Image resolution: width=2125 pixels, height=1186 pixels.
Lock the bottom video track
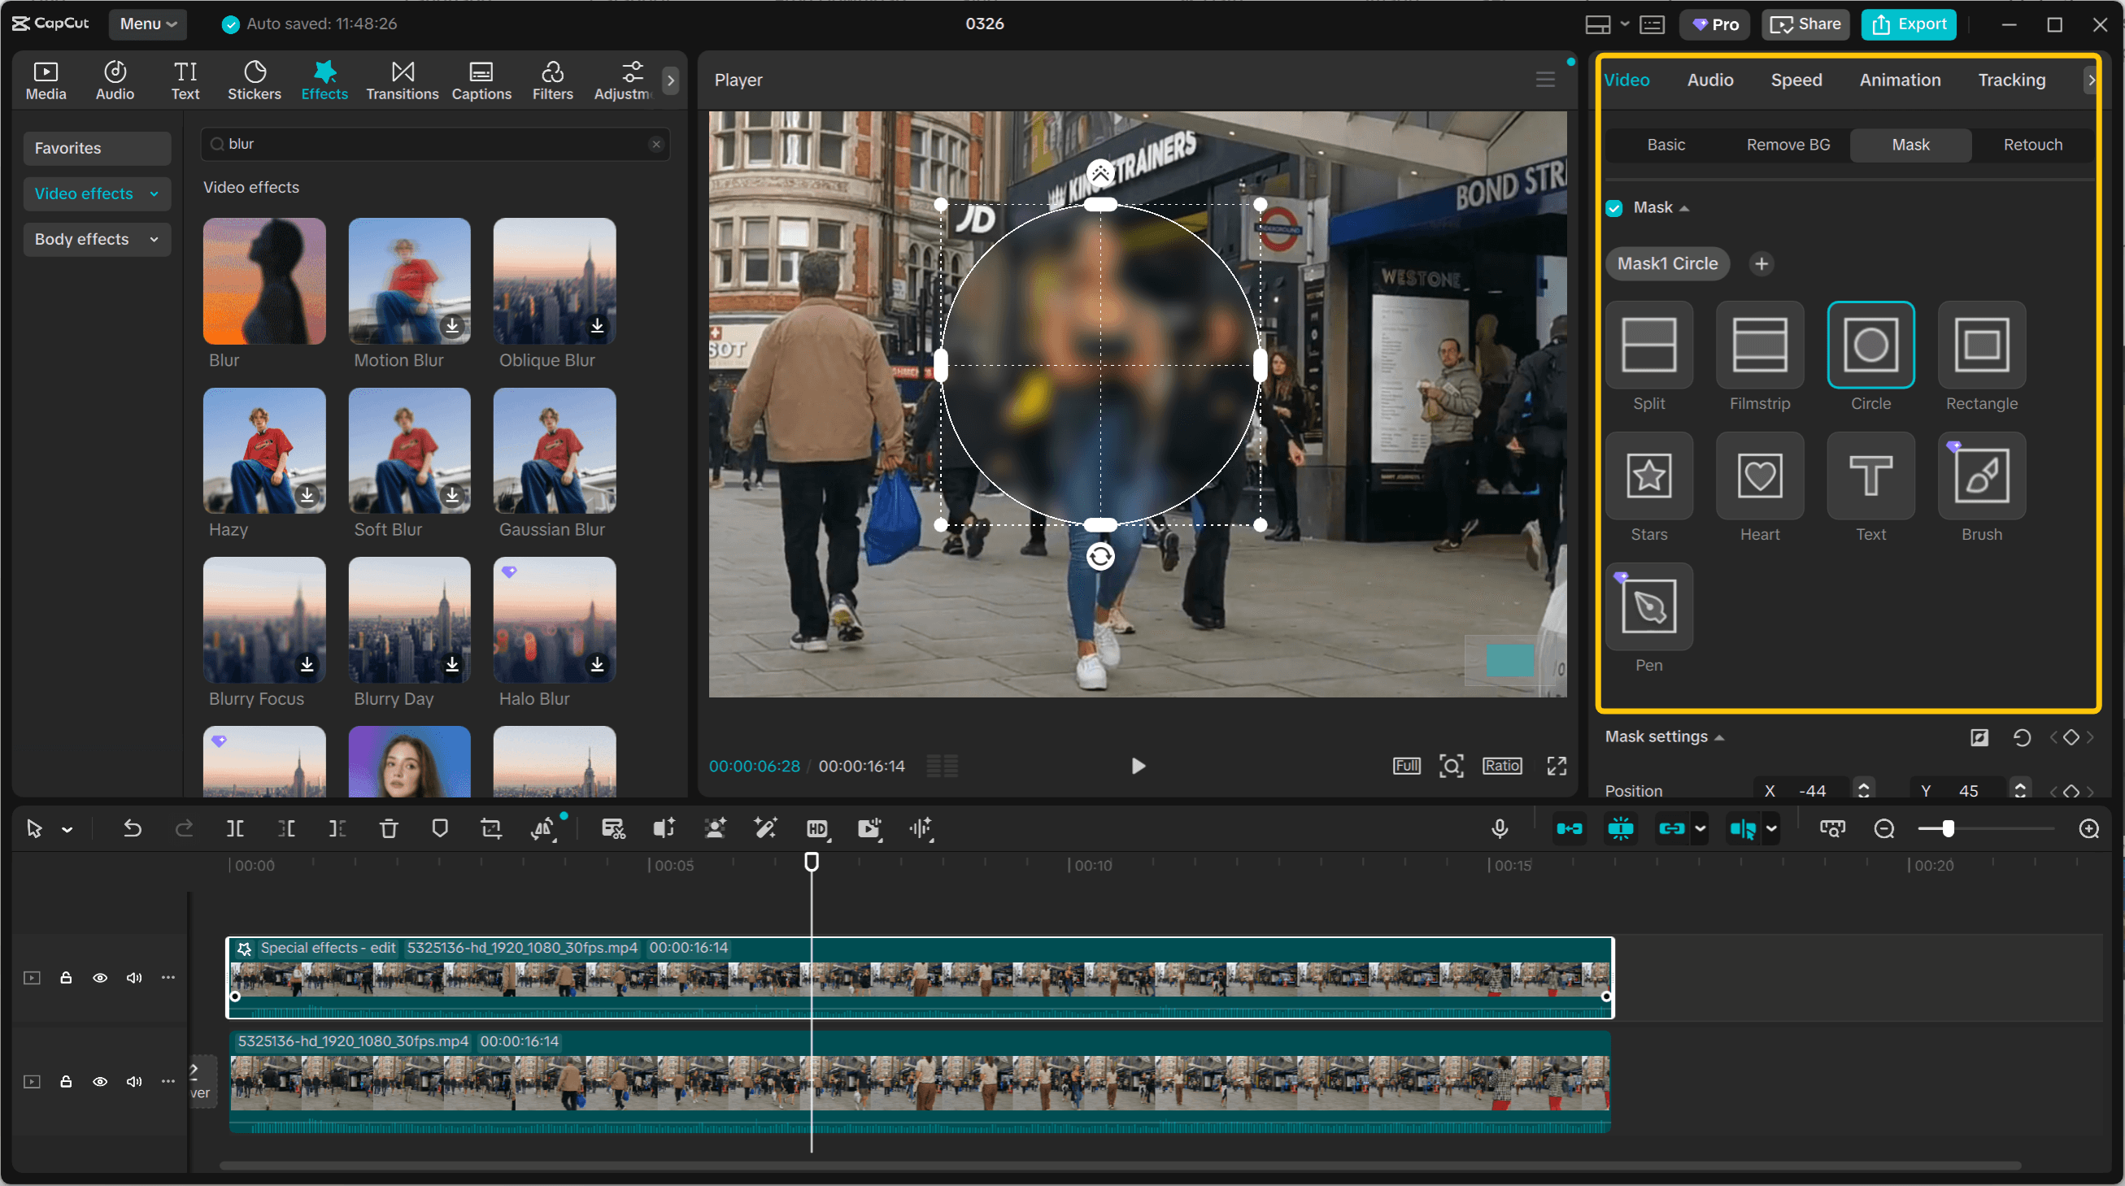(66, 1081)
